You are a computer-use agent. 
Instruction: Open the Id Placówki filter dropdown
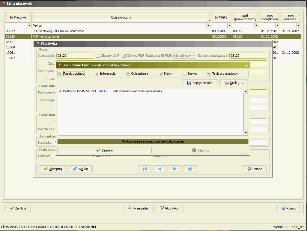(x=29, y=25)
